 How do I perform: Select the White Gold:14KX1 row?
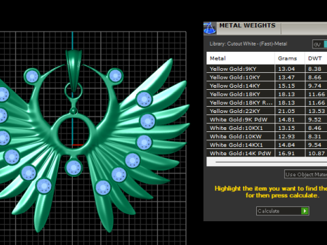point(267,145)
